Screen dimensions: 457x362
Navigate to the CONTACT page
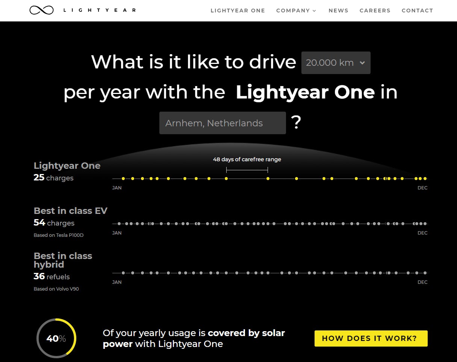(x=417, y=11)
